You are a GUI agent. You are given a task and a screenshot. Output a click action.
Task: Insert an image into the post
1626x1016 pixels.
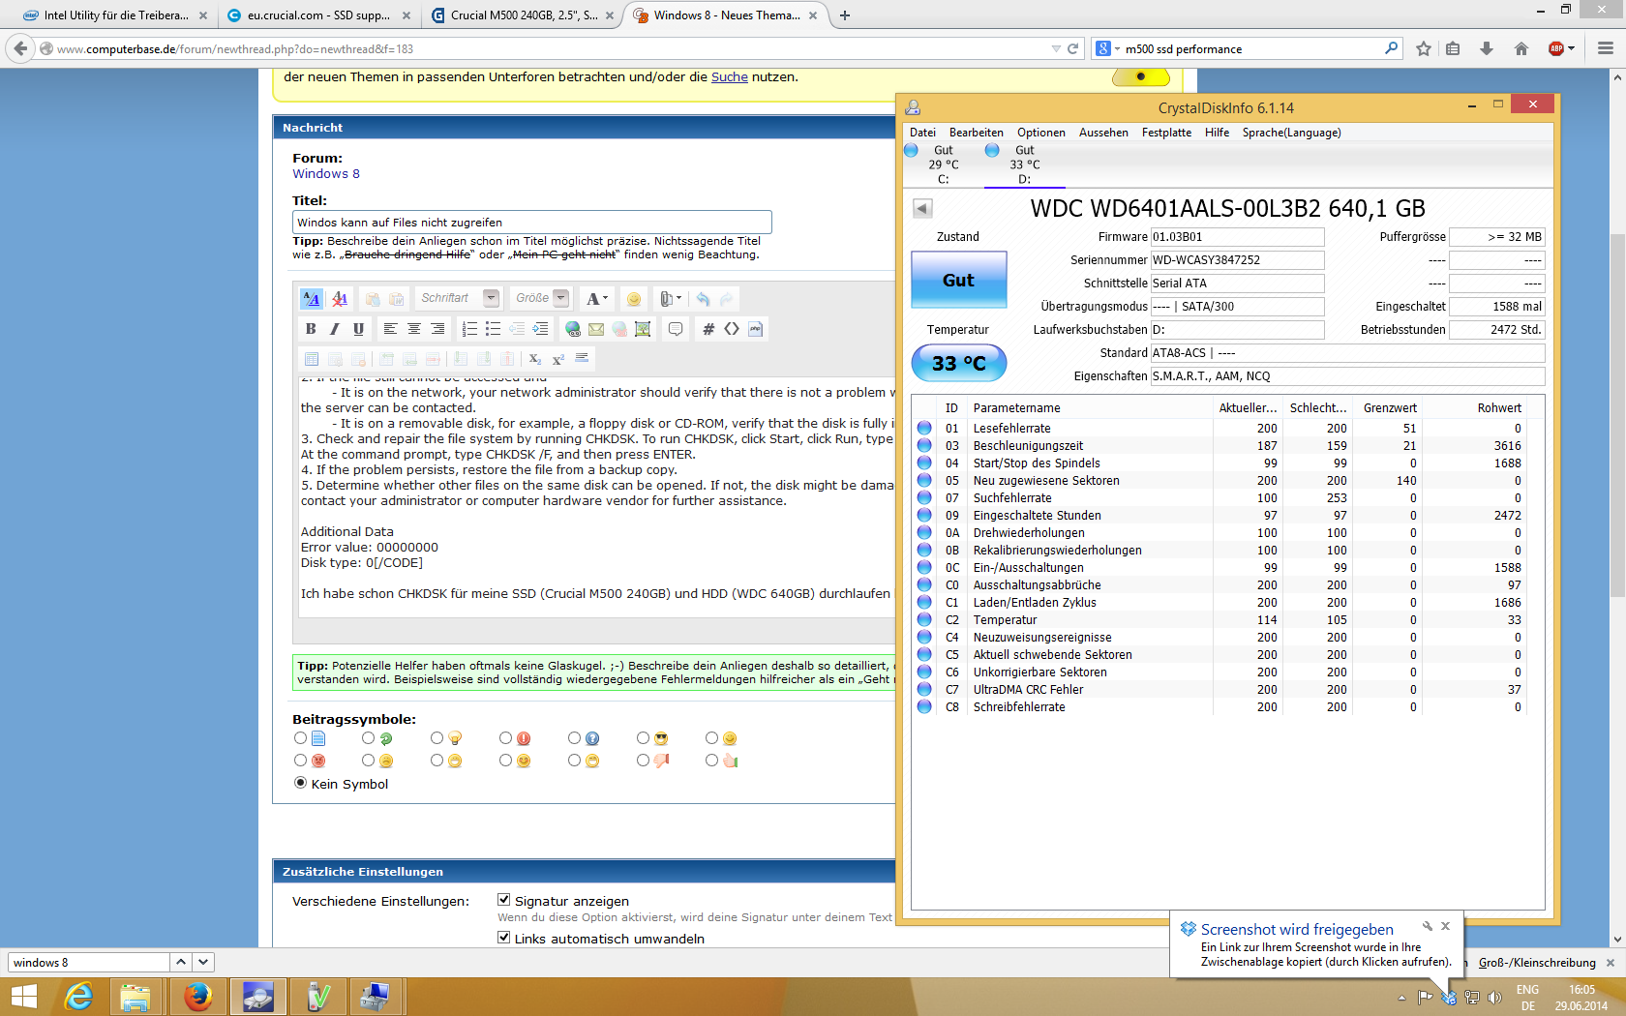tap(643, 329)
